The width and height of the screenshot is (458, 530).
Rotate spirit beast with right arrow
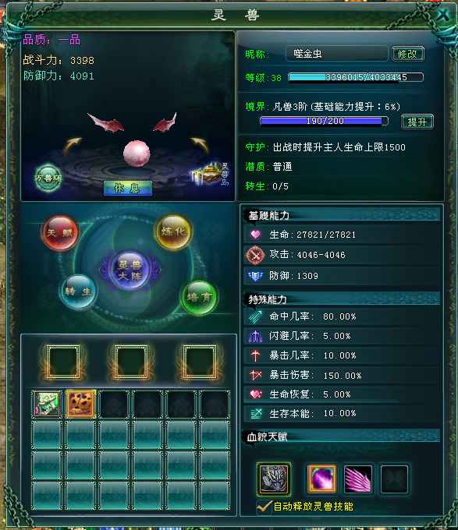coord(200,145)
